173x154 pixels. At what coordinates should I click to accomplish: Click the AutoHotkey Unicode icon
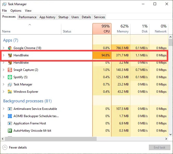coord(10,131)
